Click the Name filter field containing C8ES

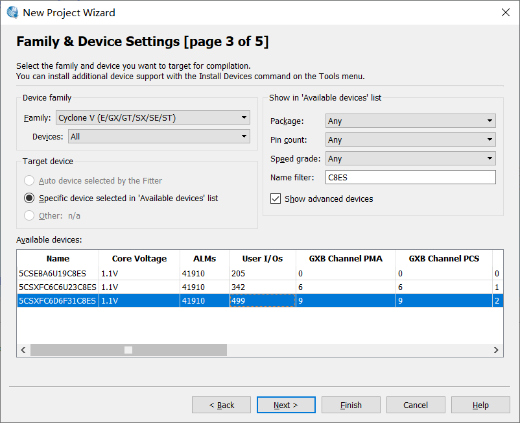pyautogui.click(x=410, y=177)
